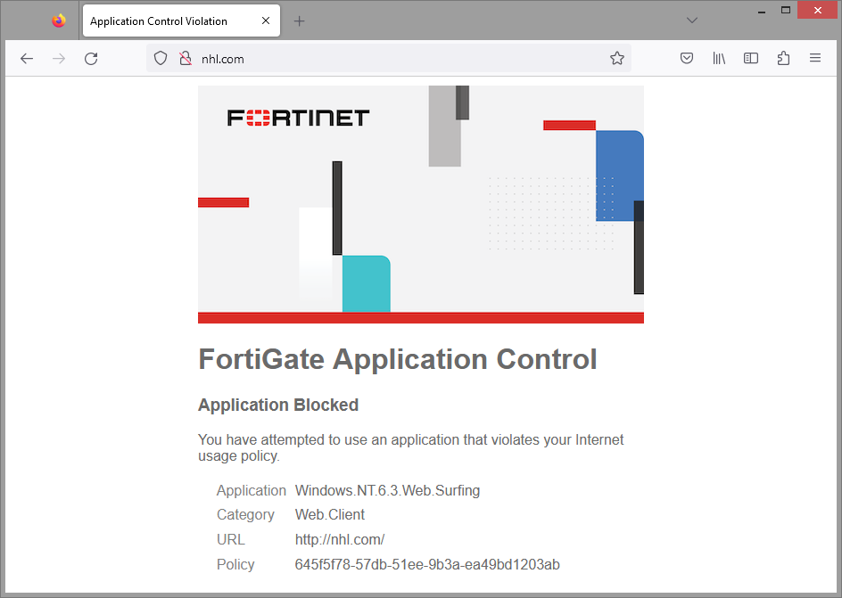Open the tab list chevron dropdown

point(691,20)
